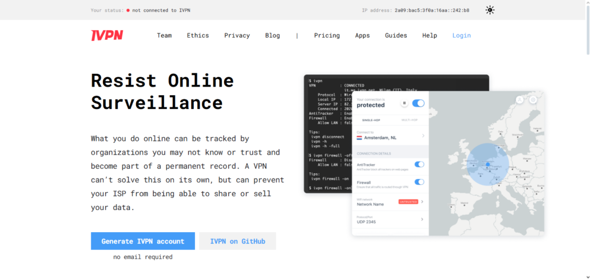Click Generate IVPN account button
The height and width of the screenshot is (280, 591).
tap(143, 241)
